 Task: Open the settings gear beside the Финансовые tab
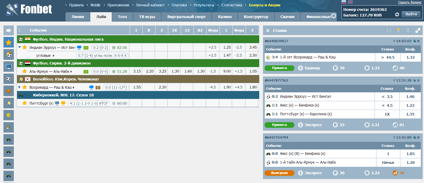click(334, 16)
